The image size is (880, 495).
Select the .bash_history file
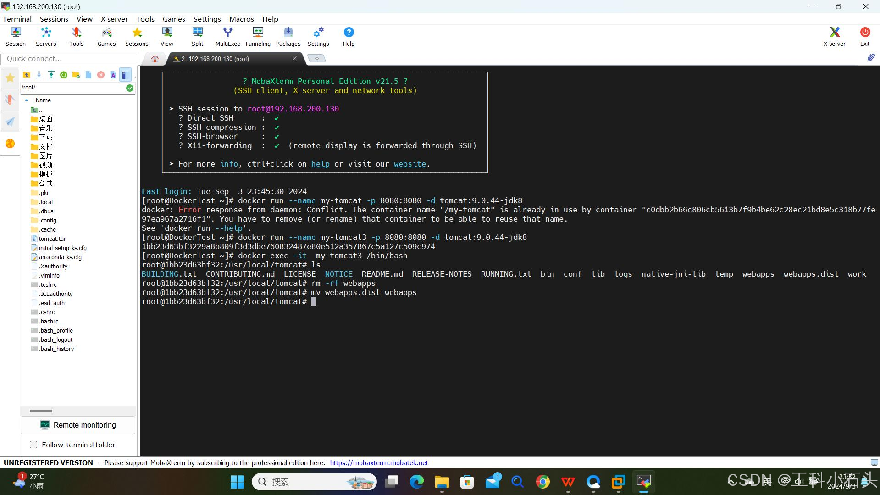56,349
